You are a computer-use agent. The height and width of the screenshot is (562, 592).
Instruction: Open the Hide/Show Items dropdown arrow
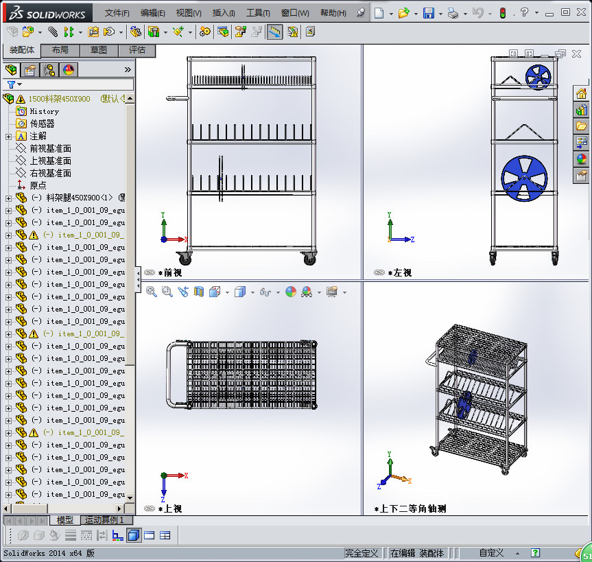tap(278, 292)
